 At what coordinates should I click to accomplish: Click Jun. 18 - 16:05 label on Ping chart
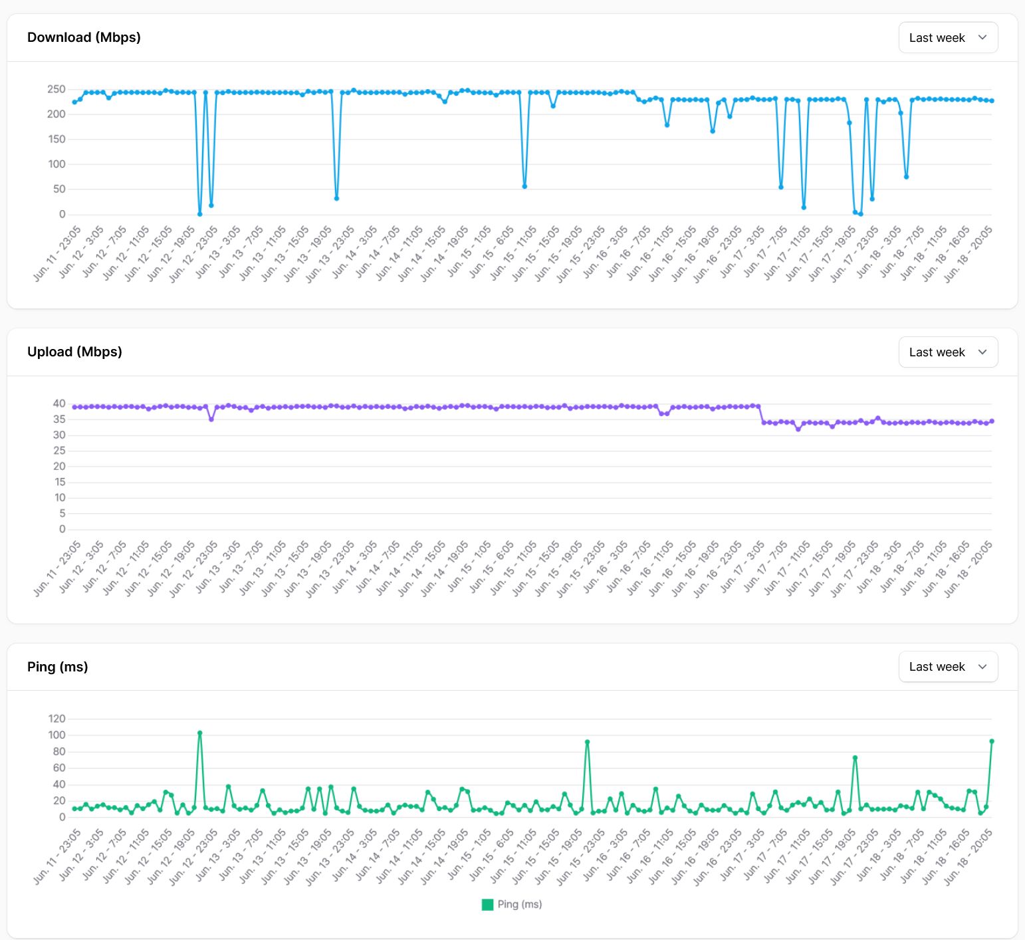tap(947, 857)
